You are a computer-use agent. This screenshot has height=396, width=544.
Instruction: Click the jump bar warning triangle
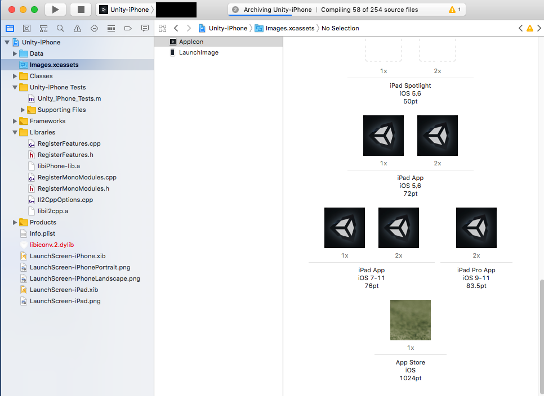[530, 28]
